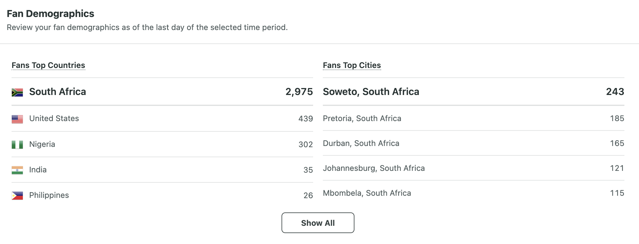Select the Nigeria country name
The image size is (639, 244).
tap(42, 144)
